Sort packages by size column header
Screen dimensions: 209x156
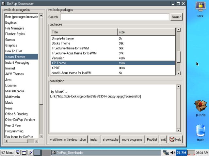tap(147, 32)
